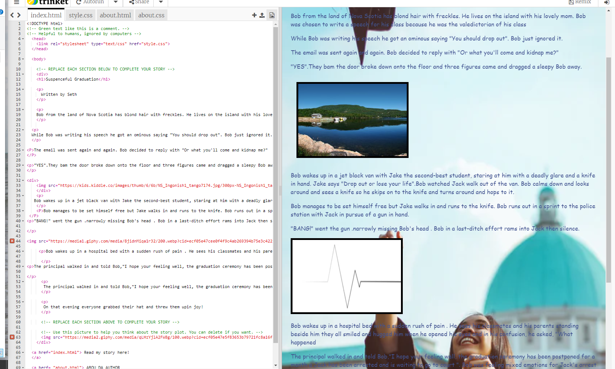Click the preview pane vertical scrollbar thumb
Image resolution: width=615 pixels, height=369 pixels.
(608, 170)
